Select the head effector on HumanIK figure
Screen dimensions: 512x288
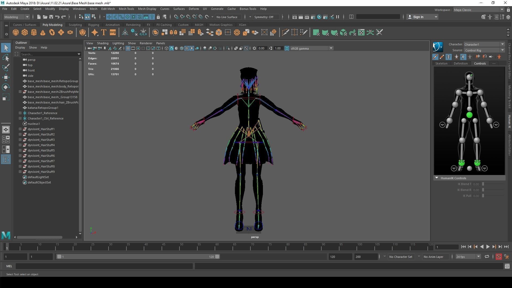[469, 77]
